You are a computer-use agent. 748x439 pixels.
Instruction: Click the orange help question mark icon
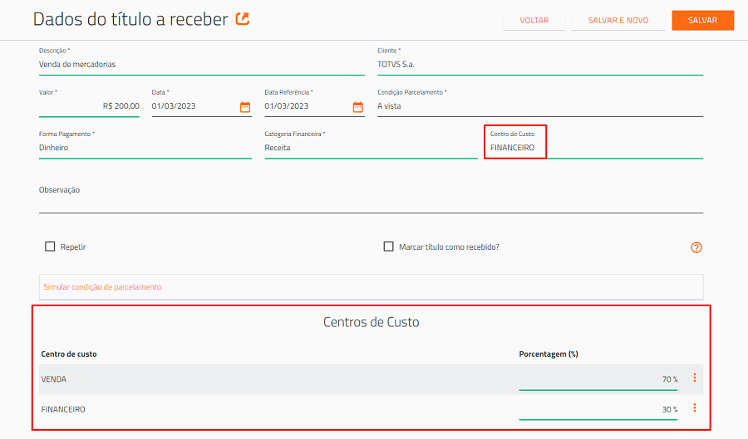(x=696, y=247)
